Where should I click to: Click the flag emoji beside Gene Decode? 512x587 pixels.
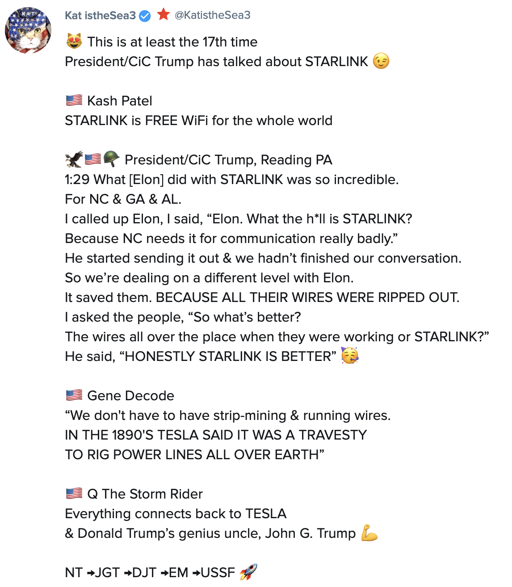tap(74, 395)
